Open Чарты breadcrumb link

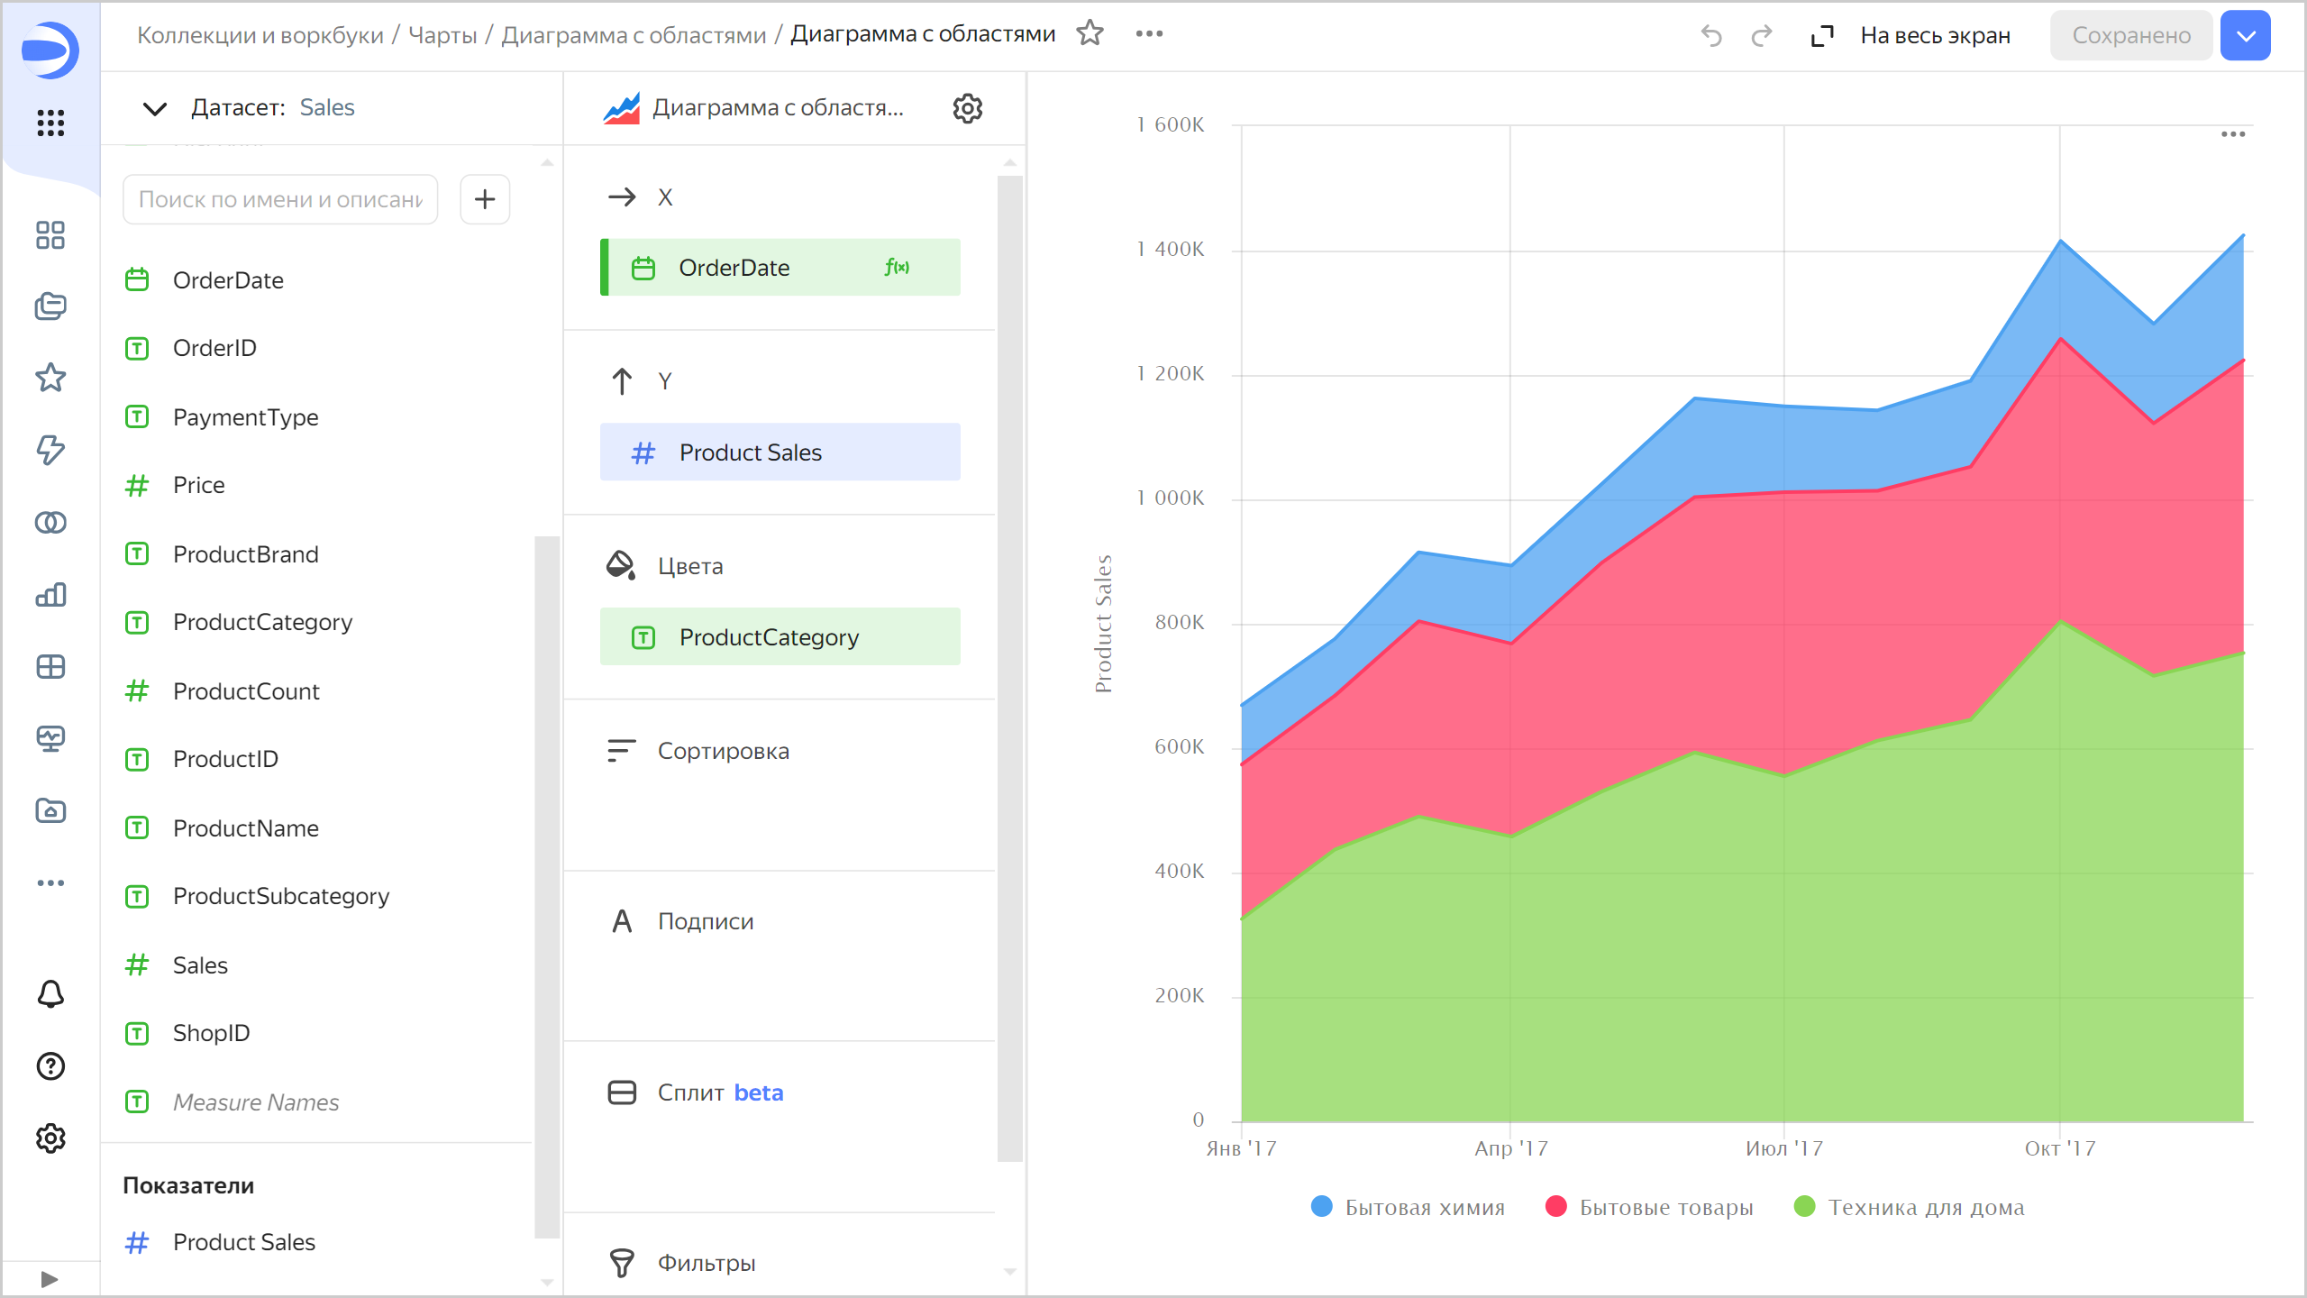click(442, 35)
